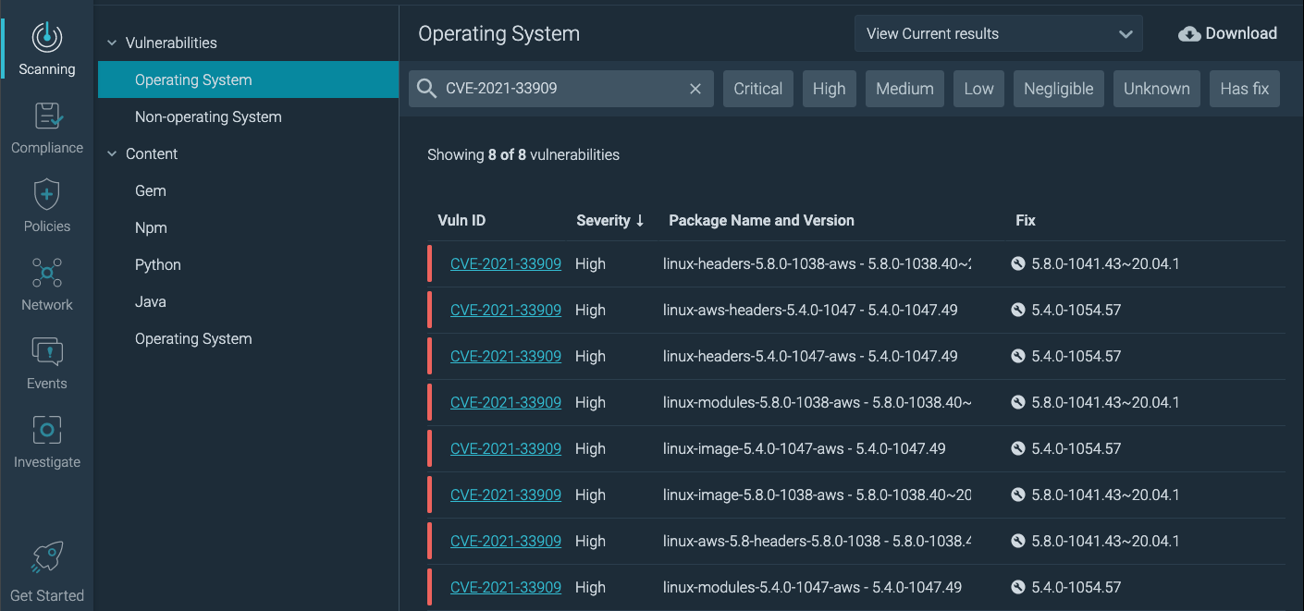
Task: Select Python under Content
Action: click(157, 264)
